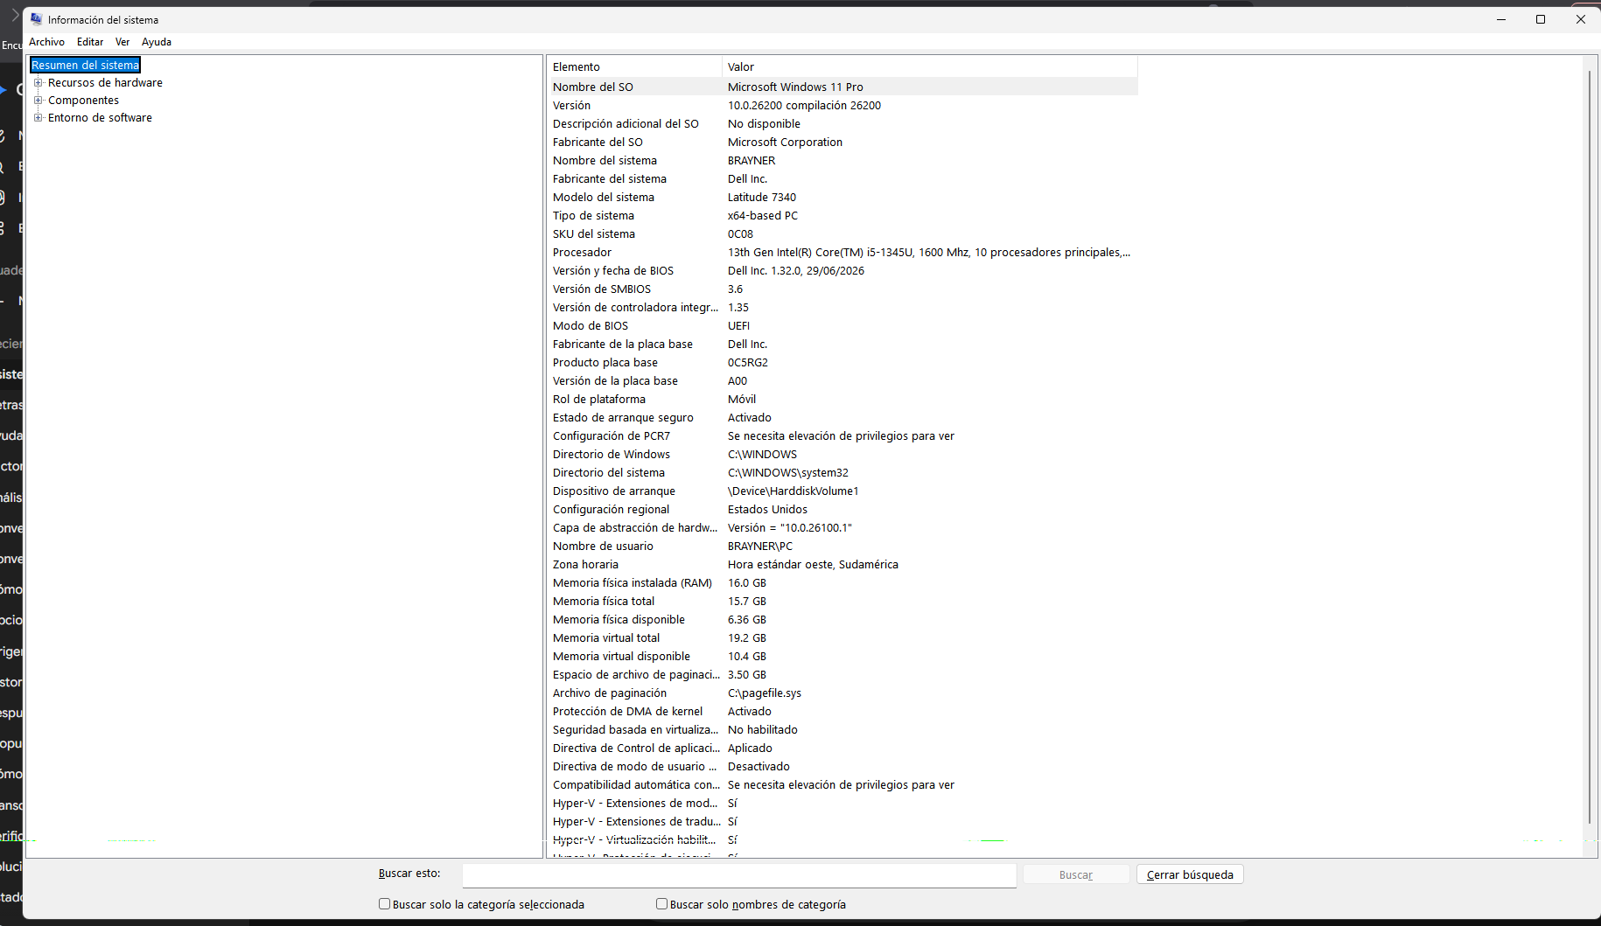
Task: Open the Editar menu
Action: (x=90, y=42)
